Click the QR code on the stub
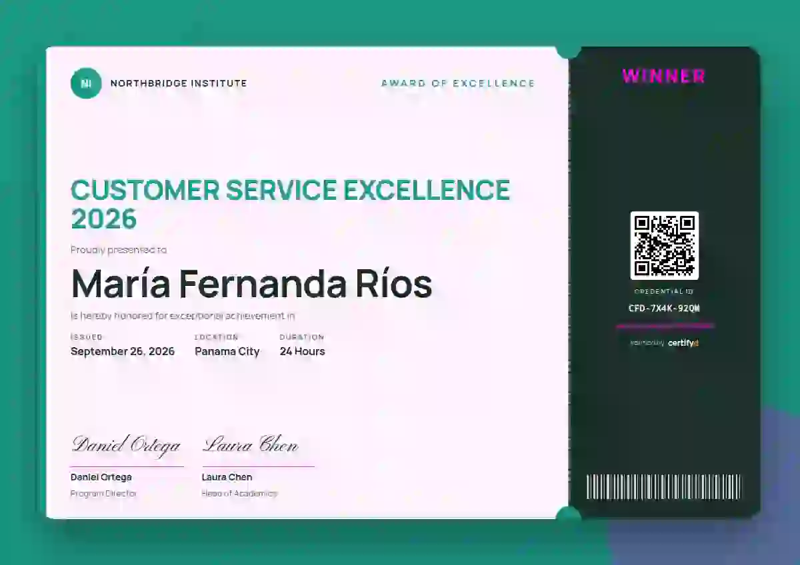Image resolution: width=800 pixels, height=565 pixels. click(x=665, y=245)
